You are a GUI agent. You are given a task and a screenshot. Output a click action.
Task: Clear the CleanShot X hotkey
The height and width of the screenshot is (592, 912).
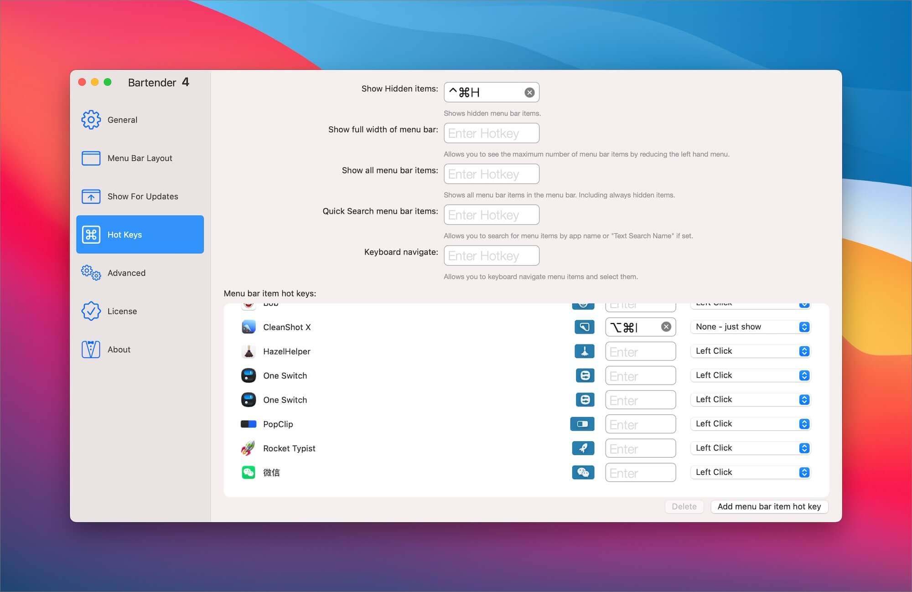coord(666,327)
